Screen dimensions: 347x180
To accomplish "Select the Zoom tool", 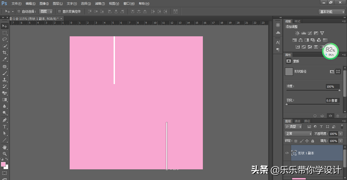I will point(5,154).
